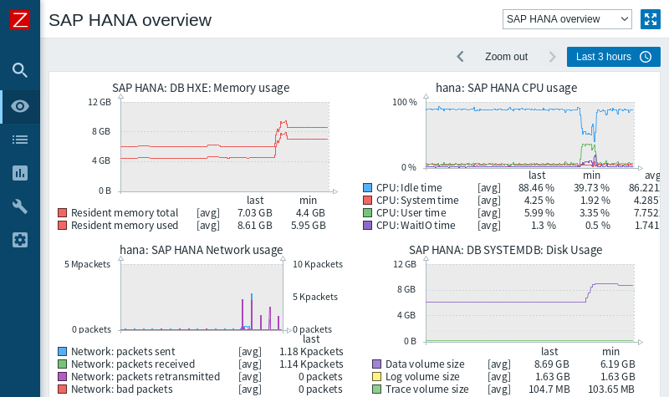Open the SAP HANA overview dropdown
669x397 pixels.
pyautogui.click(x=567, y=19)
